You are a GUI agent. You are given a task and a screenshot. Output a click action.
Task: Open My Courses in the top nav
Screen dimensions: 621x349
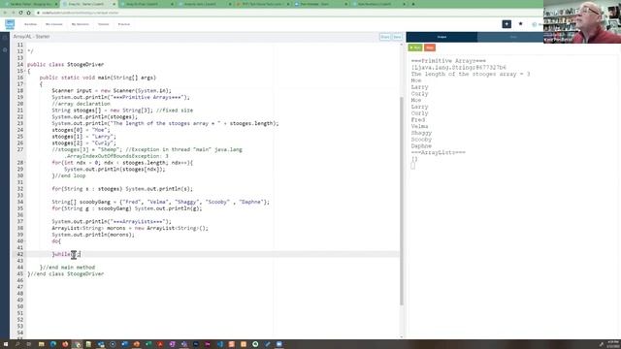point(54,24)
